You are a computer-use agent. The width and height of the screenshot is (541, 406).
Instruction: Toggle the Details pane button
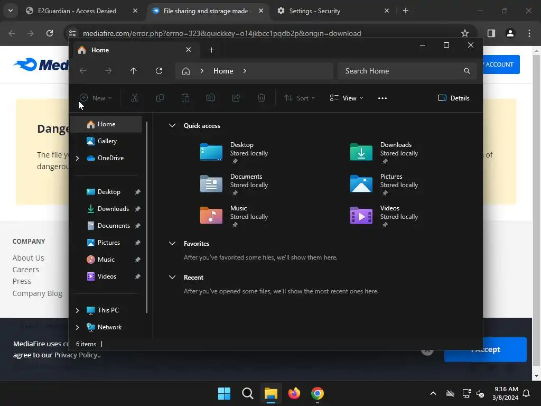(453, 98)
